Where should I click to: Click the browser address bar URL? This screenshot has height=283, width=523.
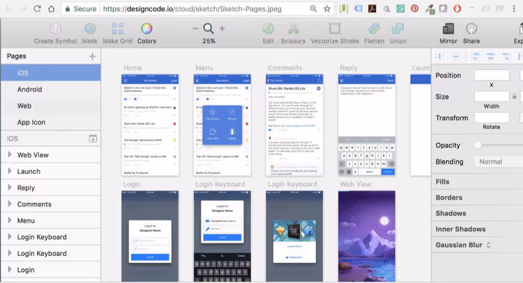tap(192, 9)
